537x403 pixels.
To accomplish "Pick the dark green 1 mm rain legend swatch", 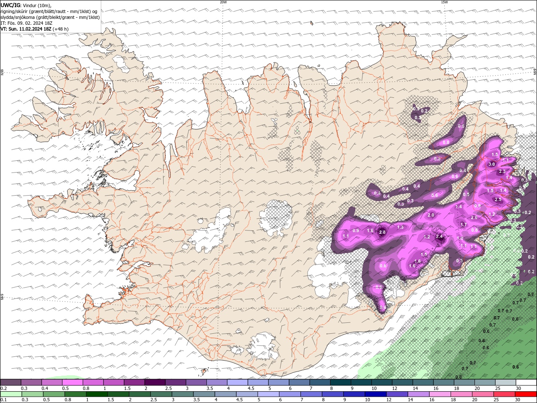I will (x=97, y=394).
